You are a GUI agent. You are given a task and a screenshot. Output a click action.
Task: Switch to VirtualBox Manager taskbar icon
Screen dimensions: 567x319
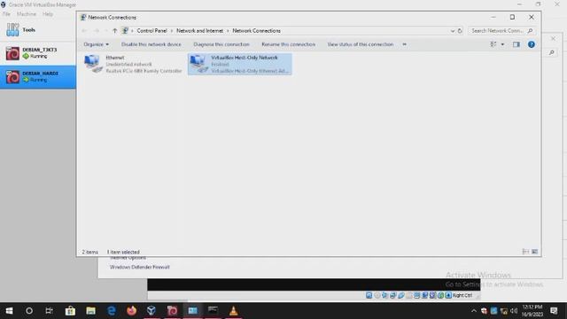point(151,311)
